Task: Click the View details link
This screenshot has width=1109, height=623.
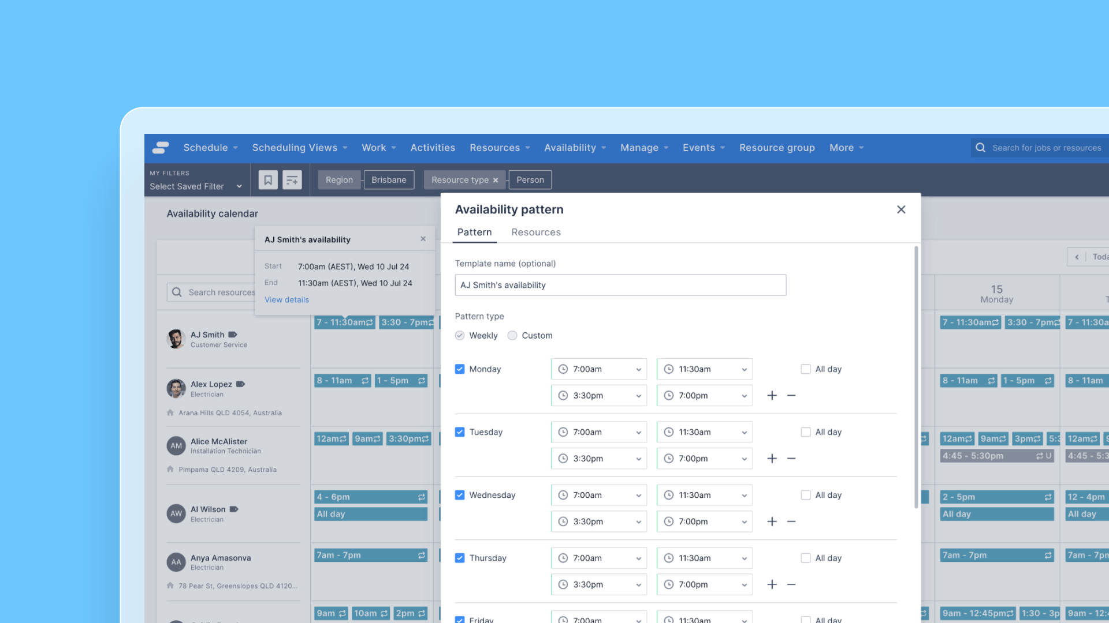Action: click(287, 300)
